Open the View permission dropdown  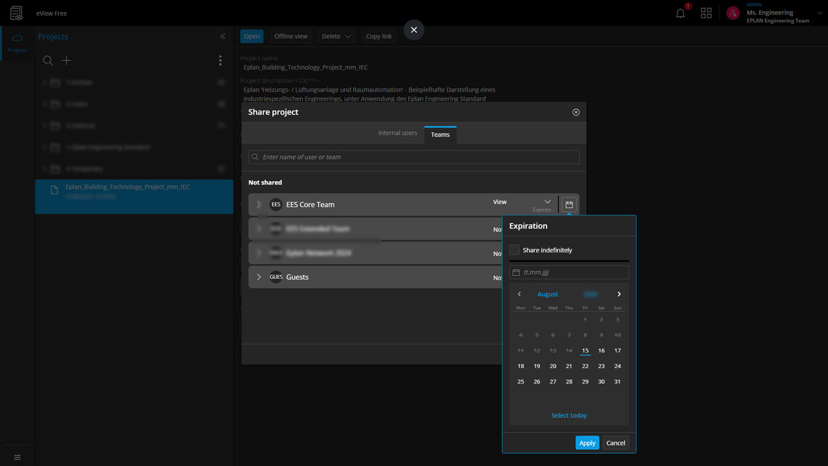click(523, 202)
